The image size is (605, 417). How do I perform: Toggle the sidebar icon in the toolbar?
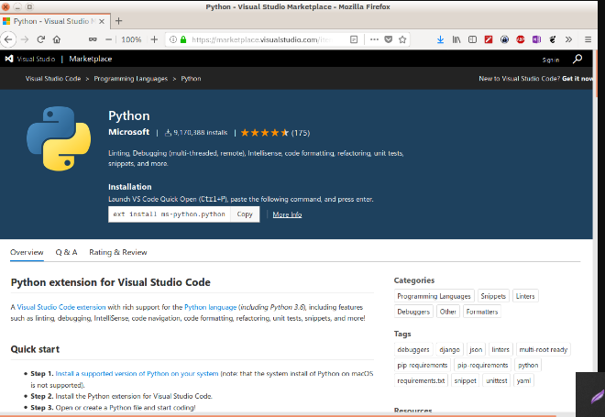[x=472, y=39]
